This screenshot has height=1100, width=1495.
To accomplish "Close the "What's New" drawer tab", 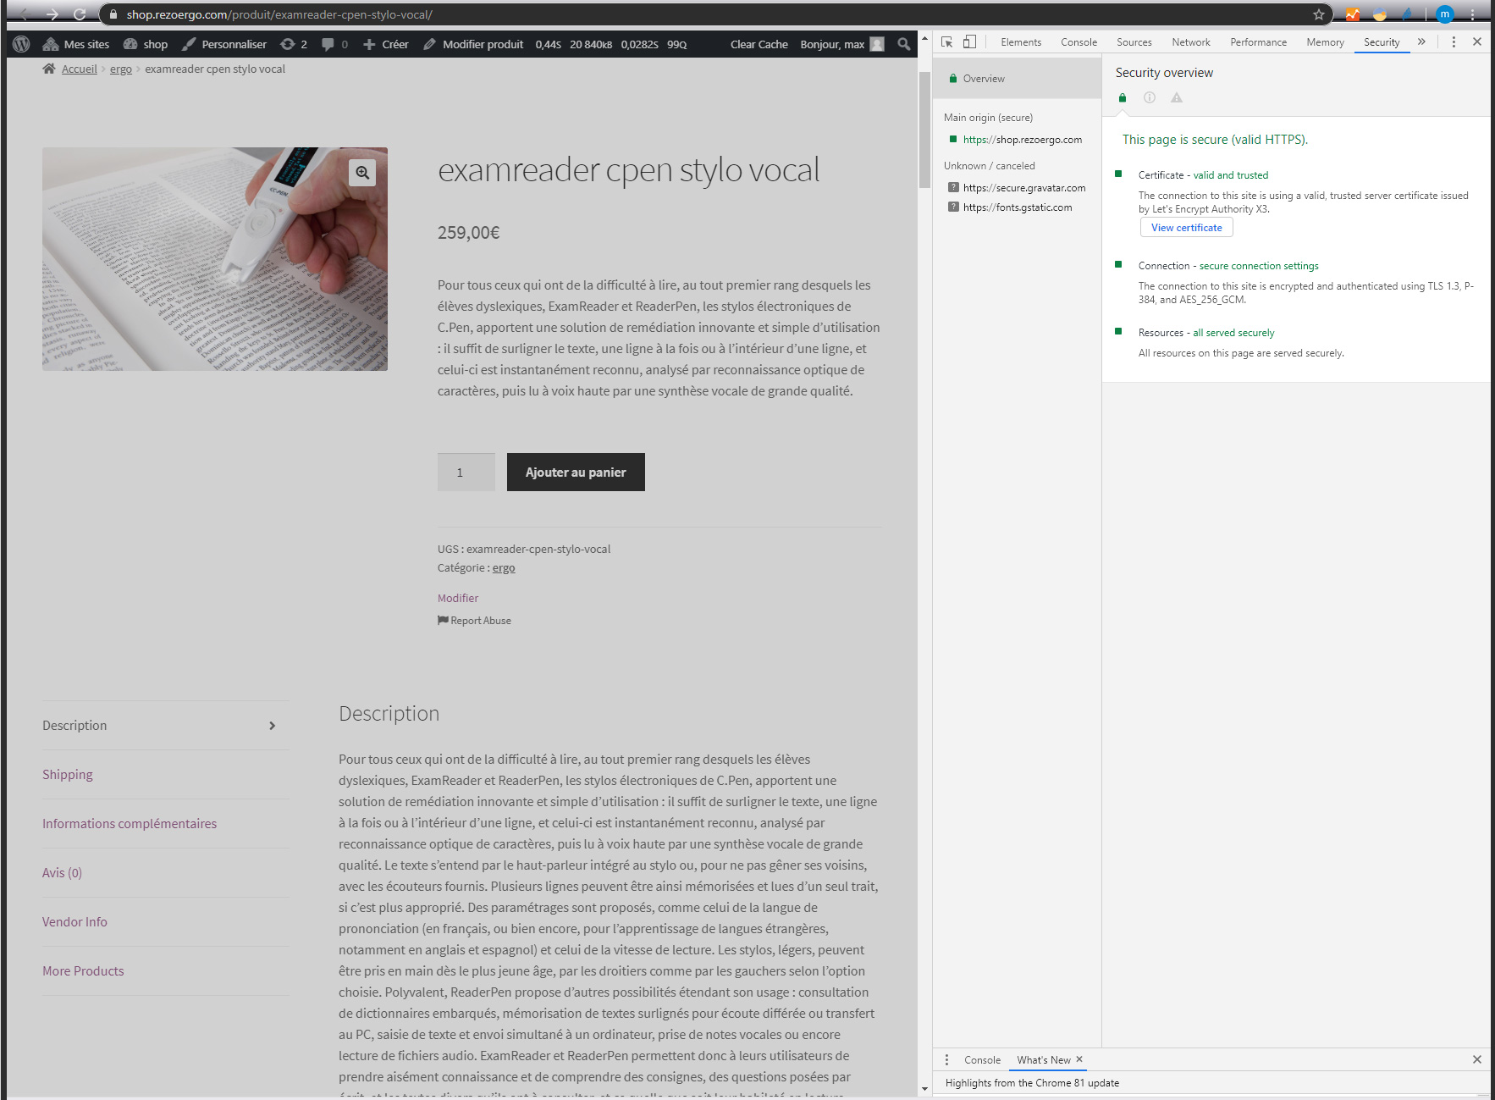I will pyautogui.click(x=1079, y=1059).
